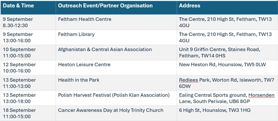Click the 'New Heston Rd, Hounslow' address cell

[227, 68]
